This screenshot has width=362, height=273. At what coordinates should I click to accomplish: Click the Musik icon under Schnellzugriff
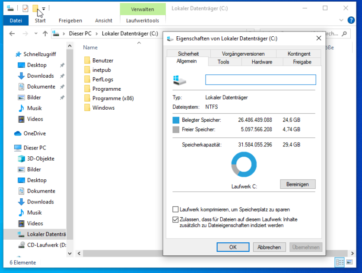point(21,108)
